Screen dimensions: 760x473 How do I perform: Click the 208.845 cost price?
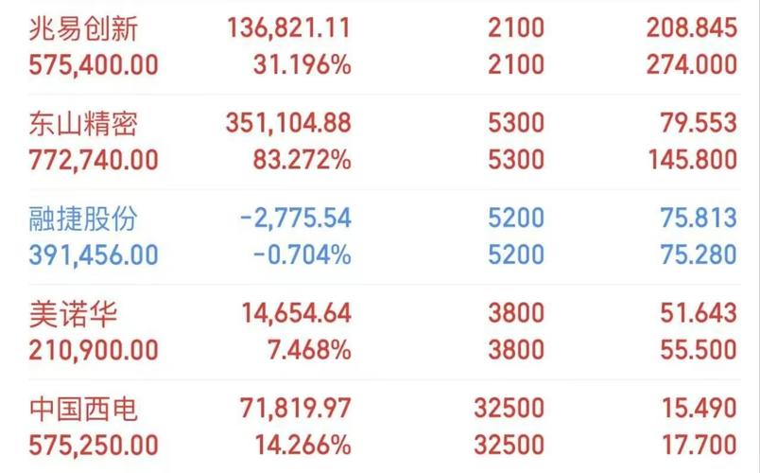[691, 28]
